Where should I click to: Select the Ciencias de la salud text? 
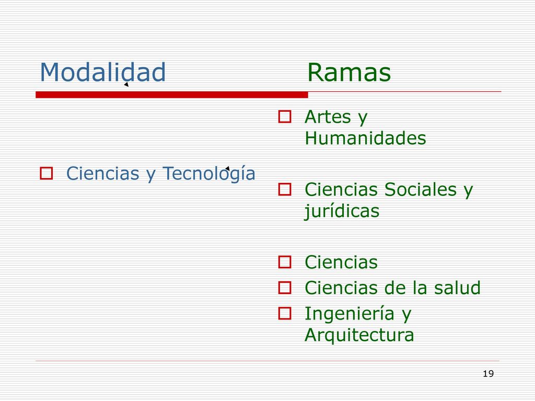coord(392,288)
